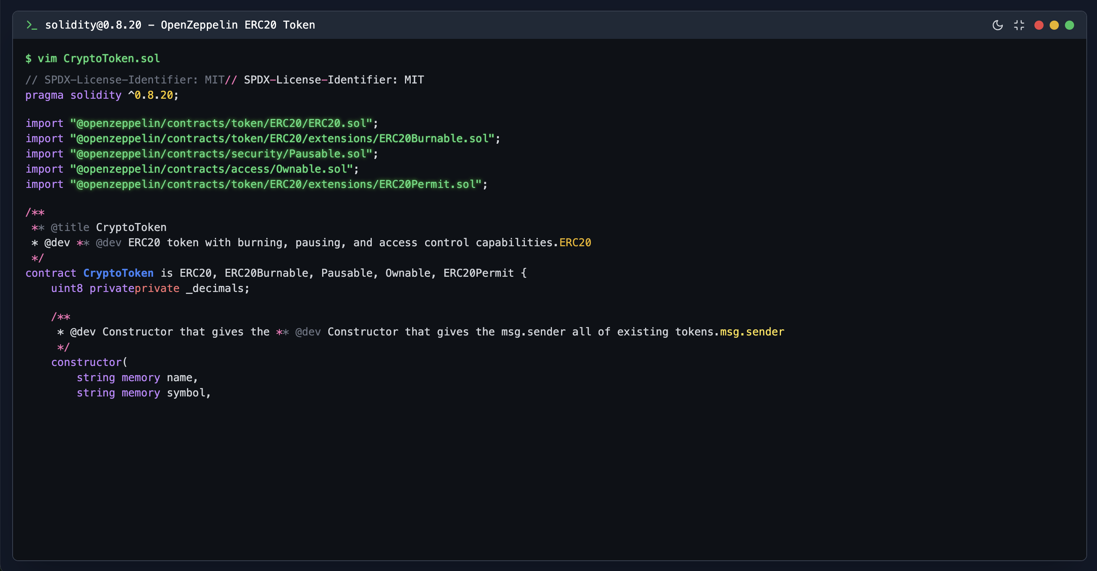
Task: Click the orange 'ERC20' text after 'capabilities.'
Action: pyautogui.click(x=575, y=243)
